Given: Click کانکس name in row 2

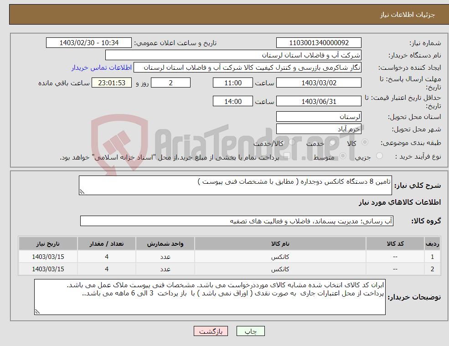Looking at the screenshot, I should coord(280,269).
